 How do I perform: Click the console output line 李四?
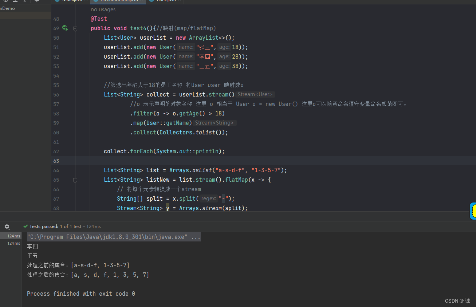pyautogui.click(x=32, y=247)
